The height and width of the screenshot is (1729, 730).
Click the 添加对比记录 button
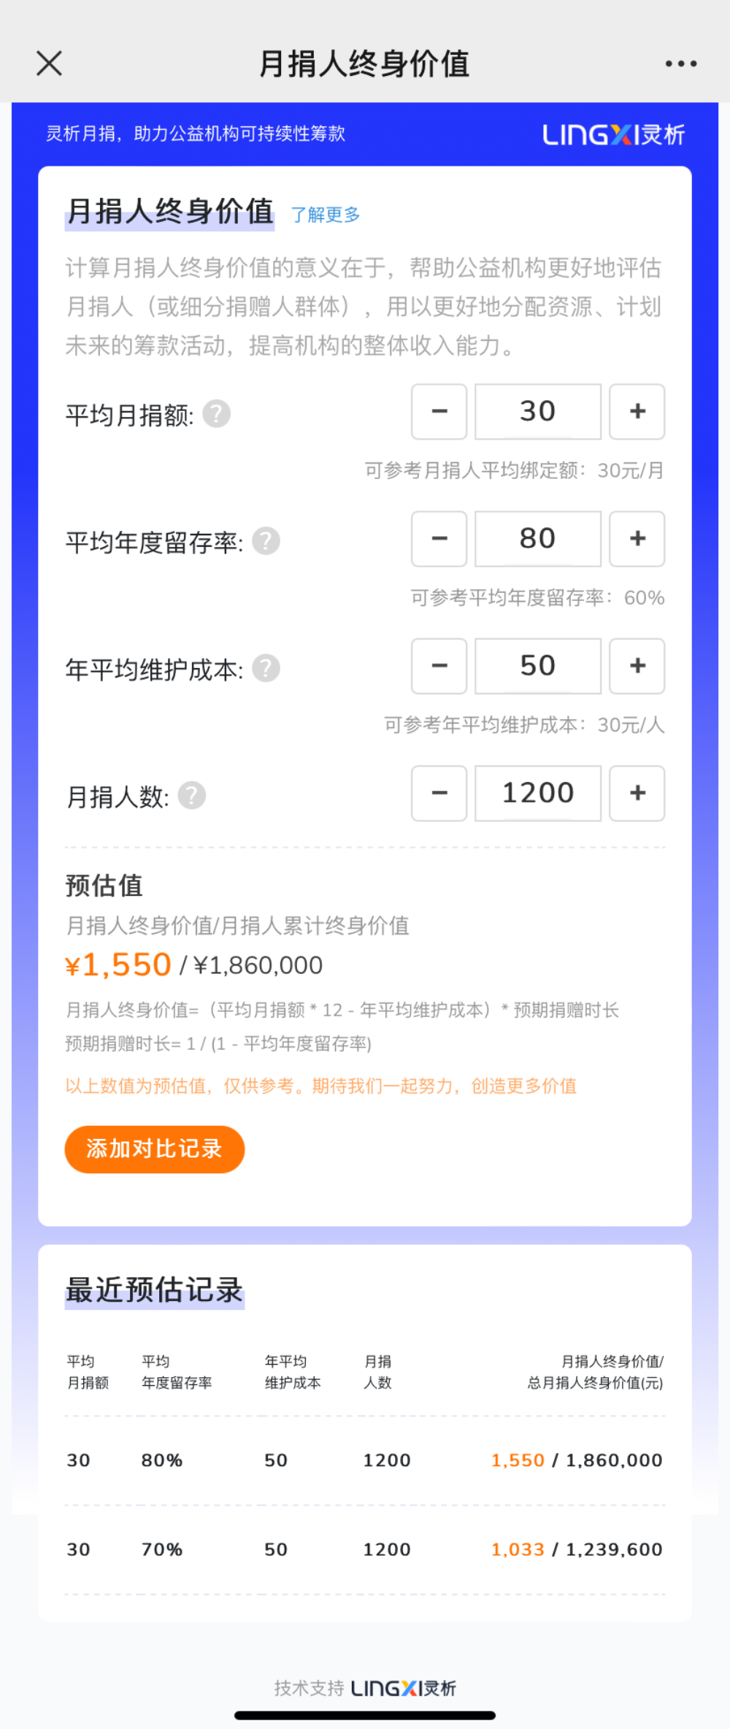coord(154,1149)
